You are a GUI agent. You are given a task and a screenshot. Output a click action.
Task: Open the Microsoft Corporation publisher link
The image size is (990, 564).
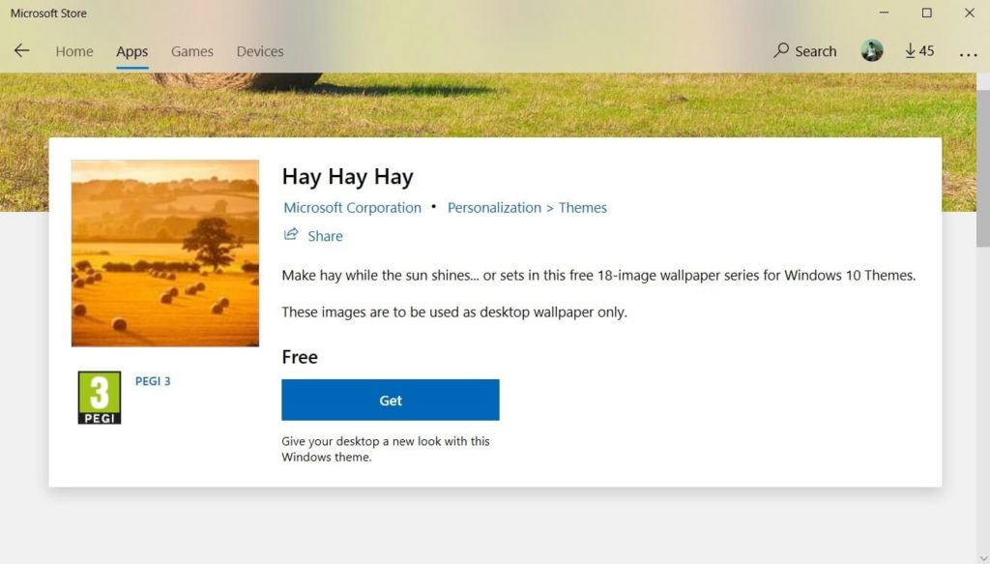coord(352,207)
